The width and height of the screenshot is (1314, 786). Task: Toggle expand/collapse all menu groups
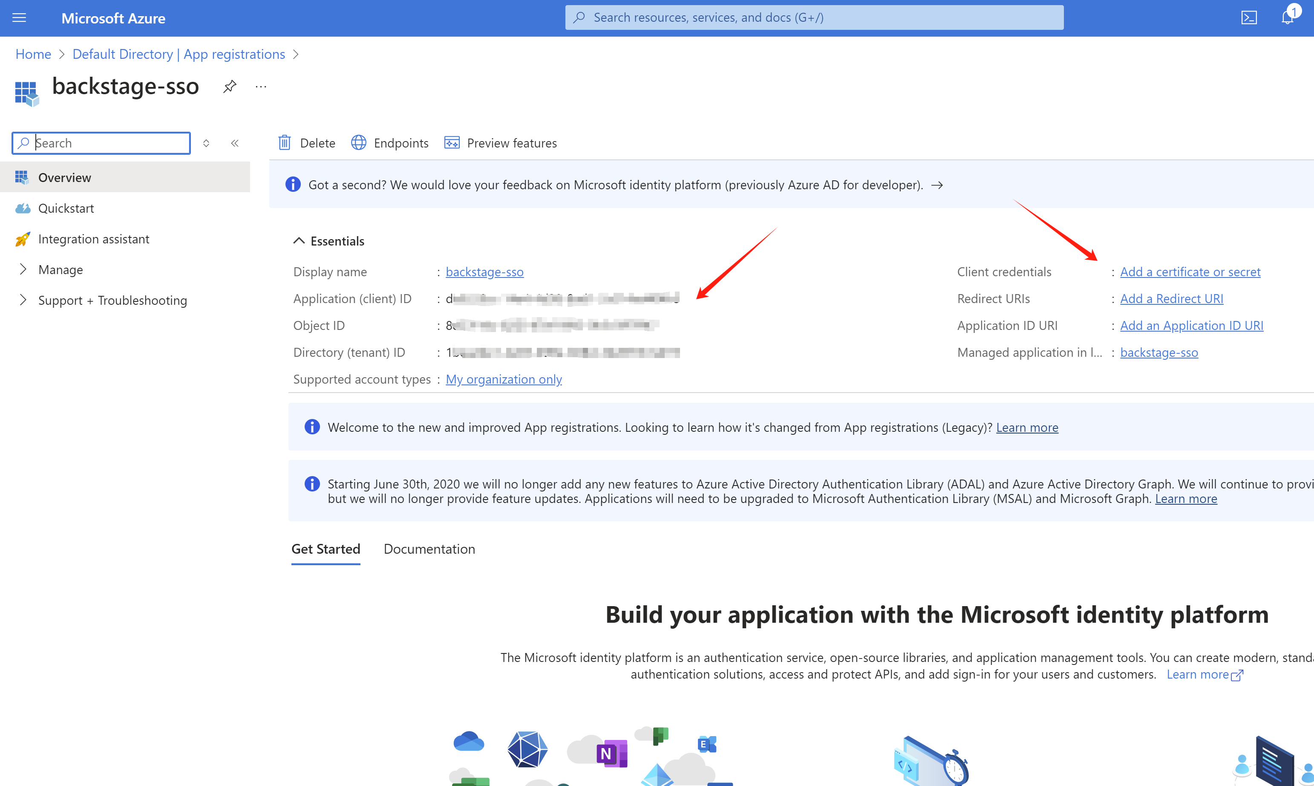click(x=207, y=143)
